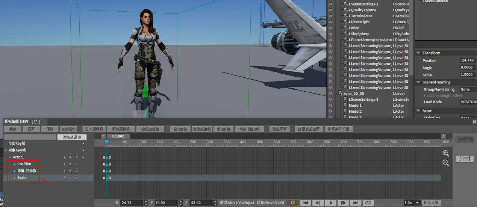Click the Y coordinate input field

[x=167, y=203]
